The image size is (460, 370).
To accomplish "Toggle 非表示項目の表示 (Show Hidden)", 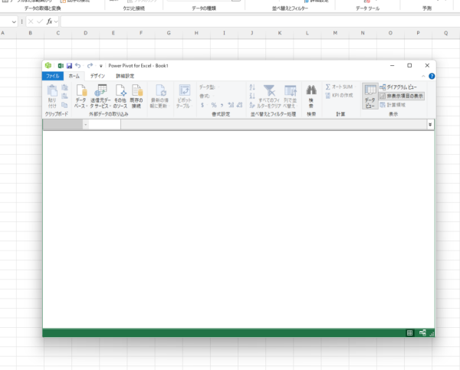I will point(400,97).
